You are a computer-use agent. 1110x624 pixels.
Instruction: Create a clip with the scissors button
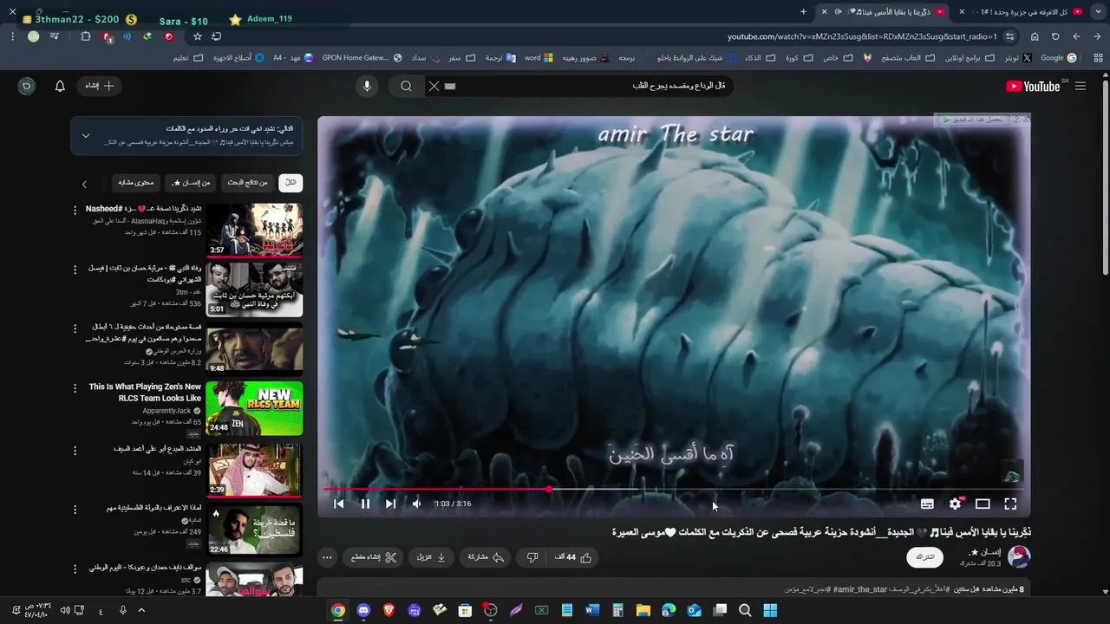[373, 557]
